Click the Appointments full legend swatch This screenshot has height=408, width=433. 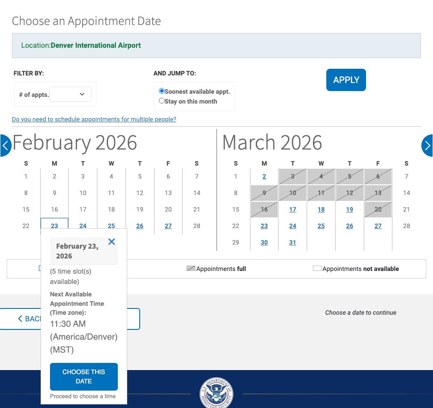(191, 268)
